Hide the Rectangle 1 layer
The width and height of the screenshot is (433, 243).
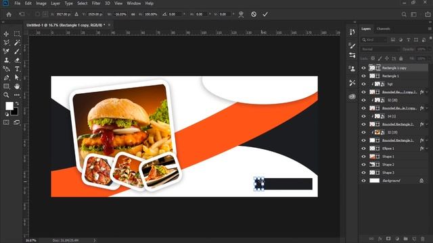(x=363, y=76)
